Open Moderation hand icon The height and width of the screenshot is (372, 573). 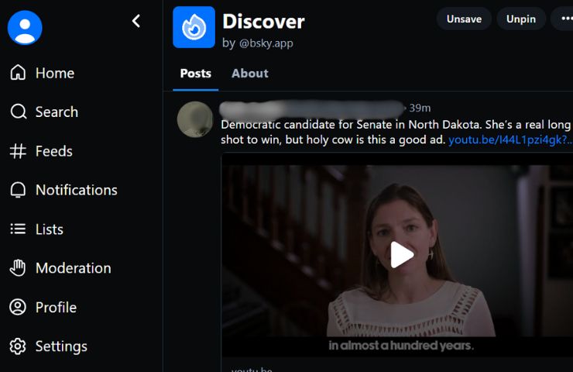click(x=18, y=268)
